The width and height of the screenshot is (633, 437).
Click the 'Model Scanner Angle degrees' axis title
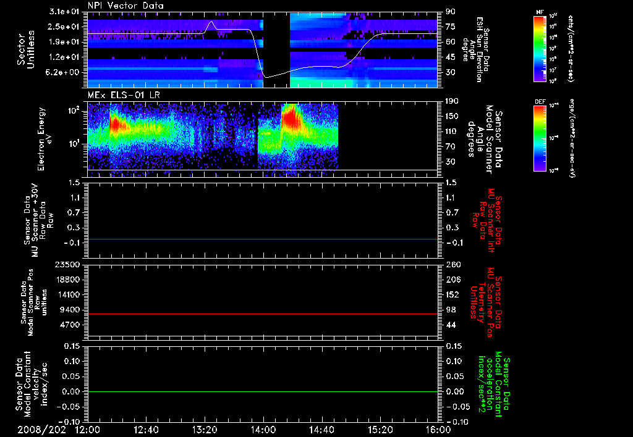point(484,139)
